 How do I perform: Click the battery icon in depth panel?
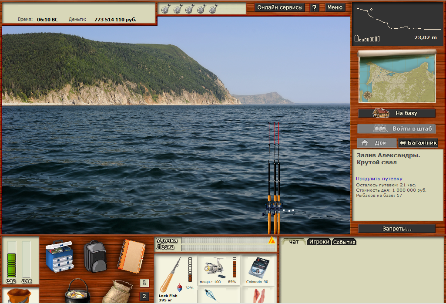click(x=357, y=38)
